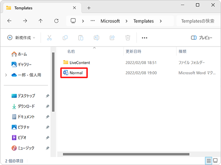Click the Microsoft Word マク... type cell
The image size is (221, 165).
(197, 73)
